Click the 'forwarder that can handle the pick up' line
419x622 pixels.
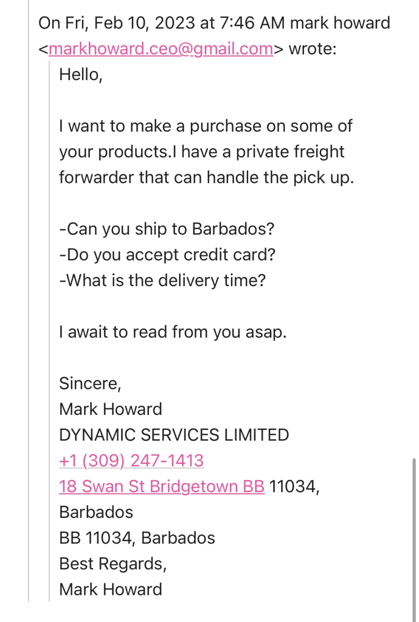tap(206, 177)
